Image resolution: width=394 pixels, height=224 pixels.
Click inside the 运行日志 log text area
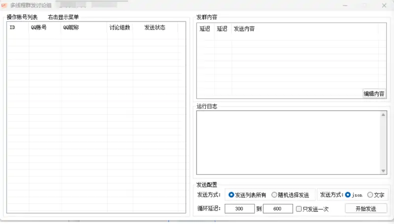tap(289, 142)
